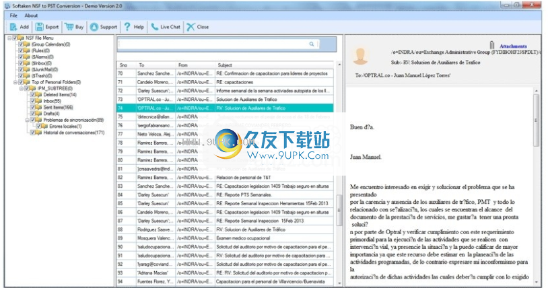This screenshot has width=548, height=288.
Task: Collapse the Top of Personal Folders node
Action: pyautogui.click(x=15, y=82)
